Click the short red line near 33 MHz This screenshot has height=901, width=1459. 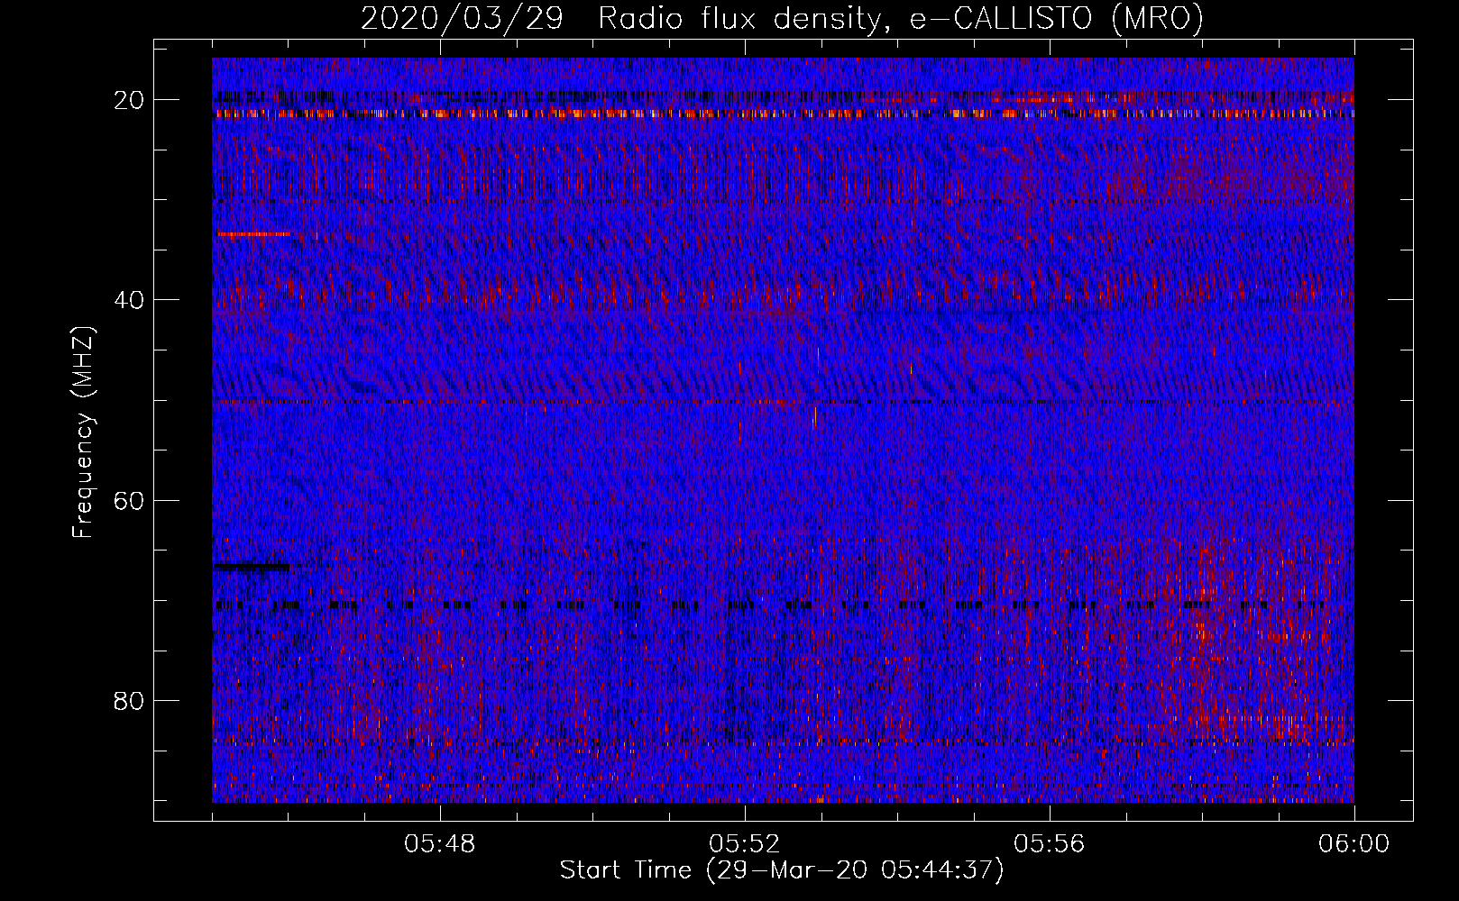(x=253, y=234)
